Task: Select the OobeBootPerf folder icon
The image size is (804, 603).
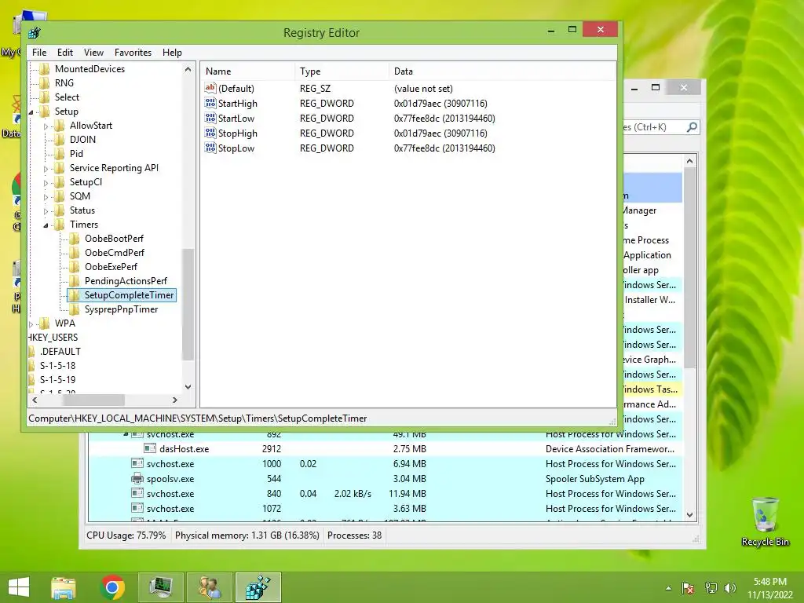Action: coord(75,239)
